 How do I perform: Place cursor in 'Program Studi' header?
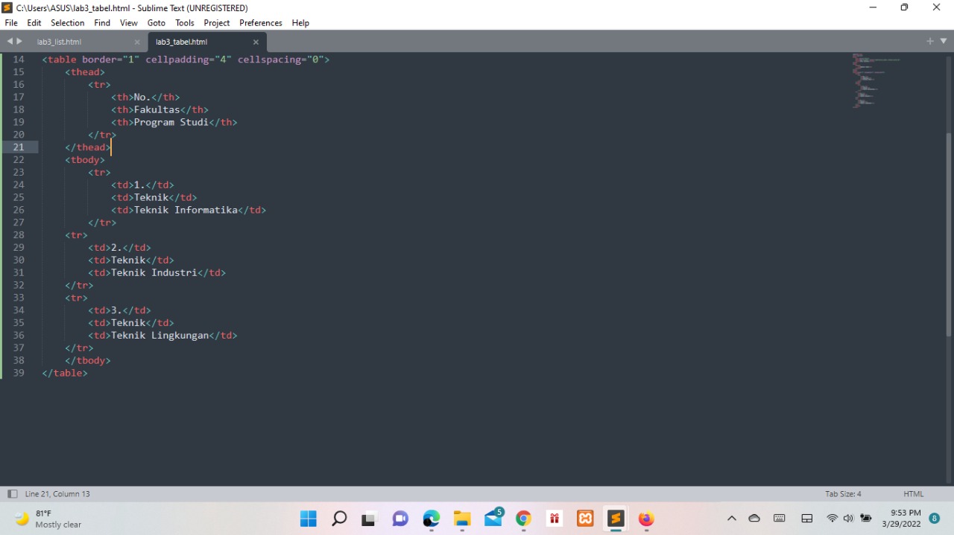(x=171, y=122)
